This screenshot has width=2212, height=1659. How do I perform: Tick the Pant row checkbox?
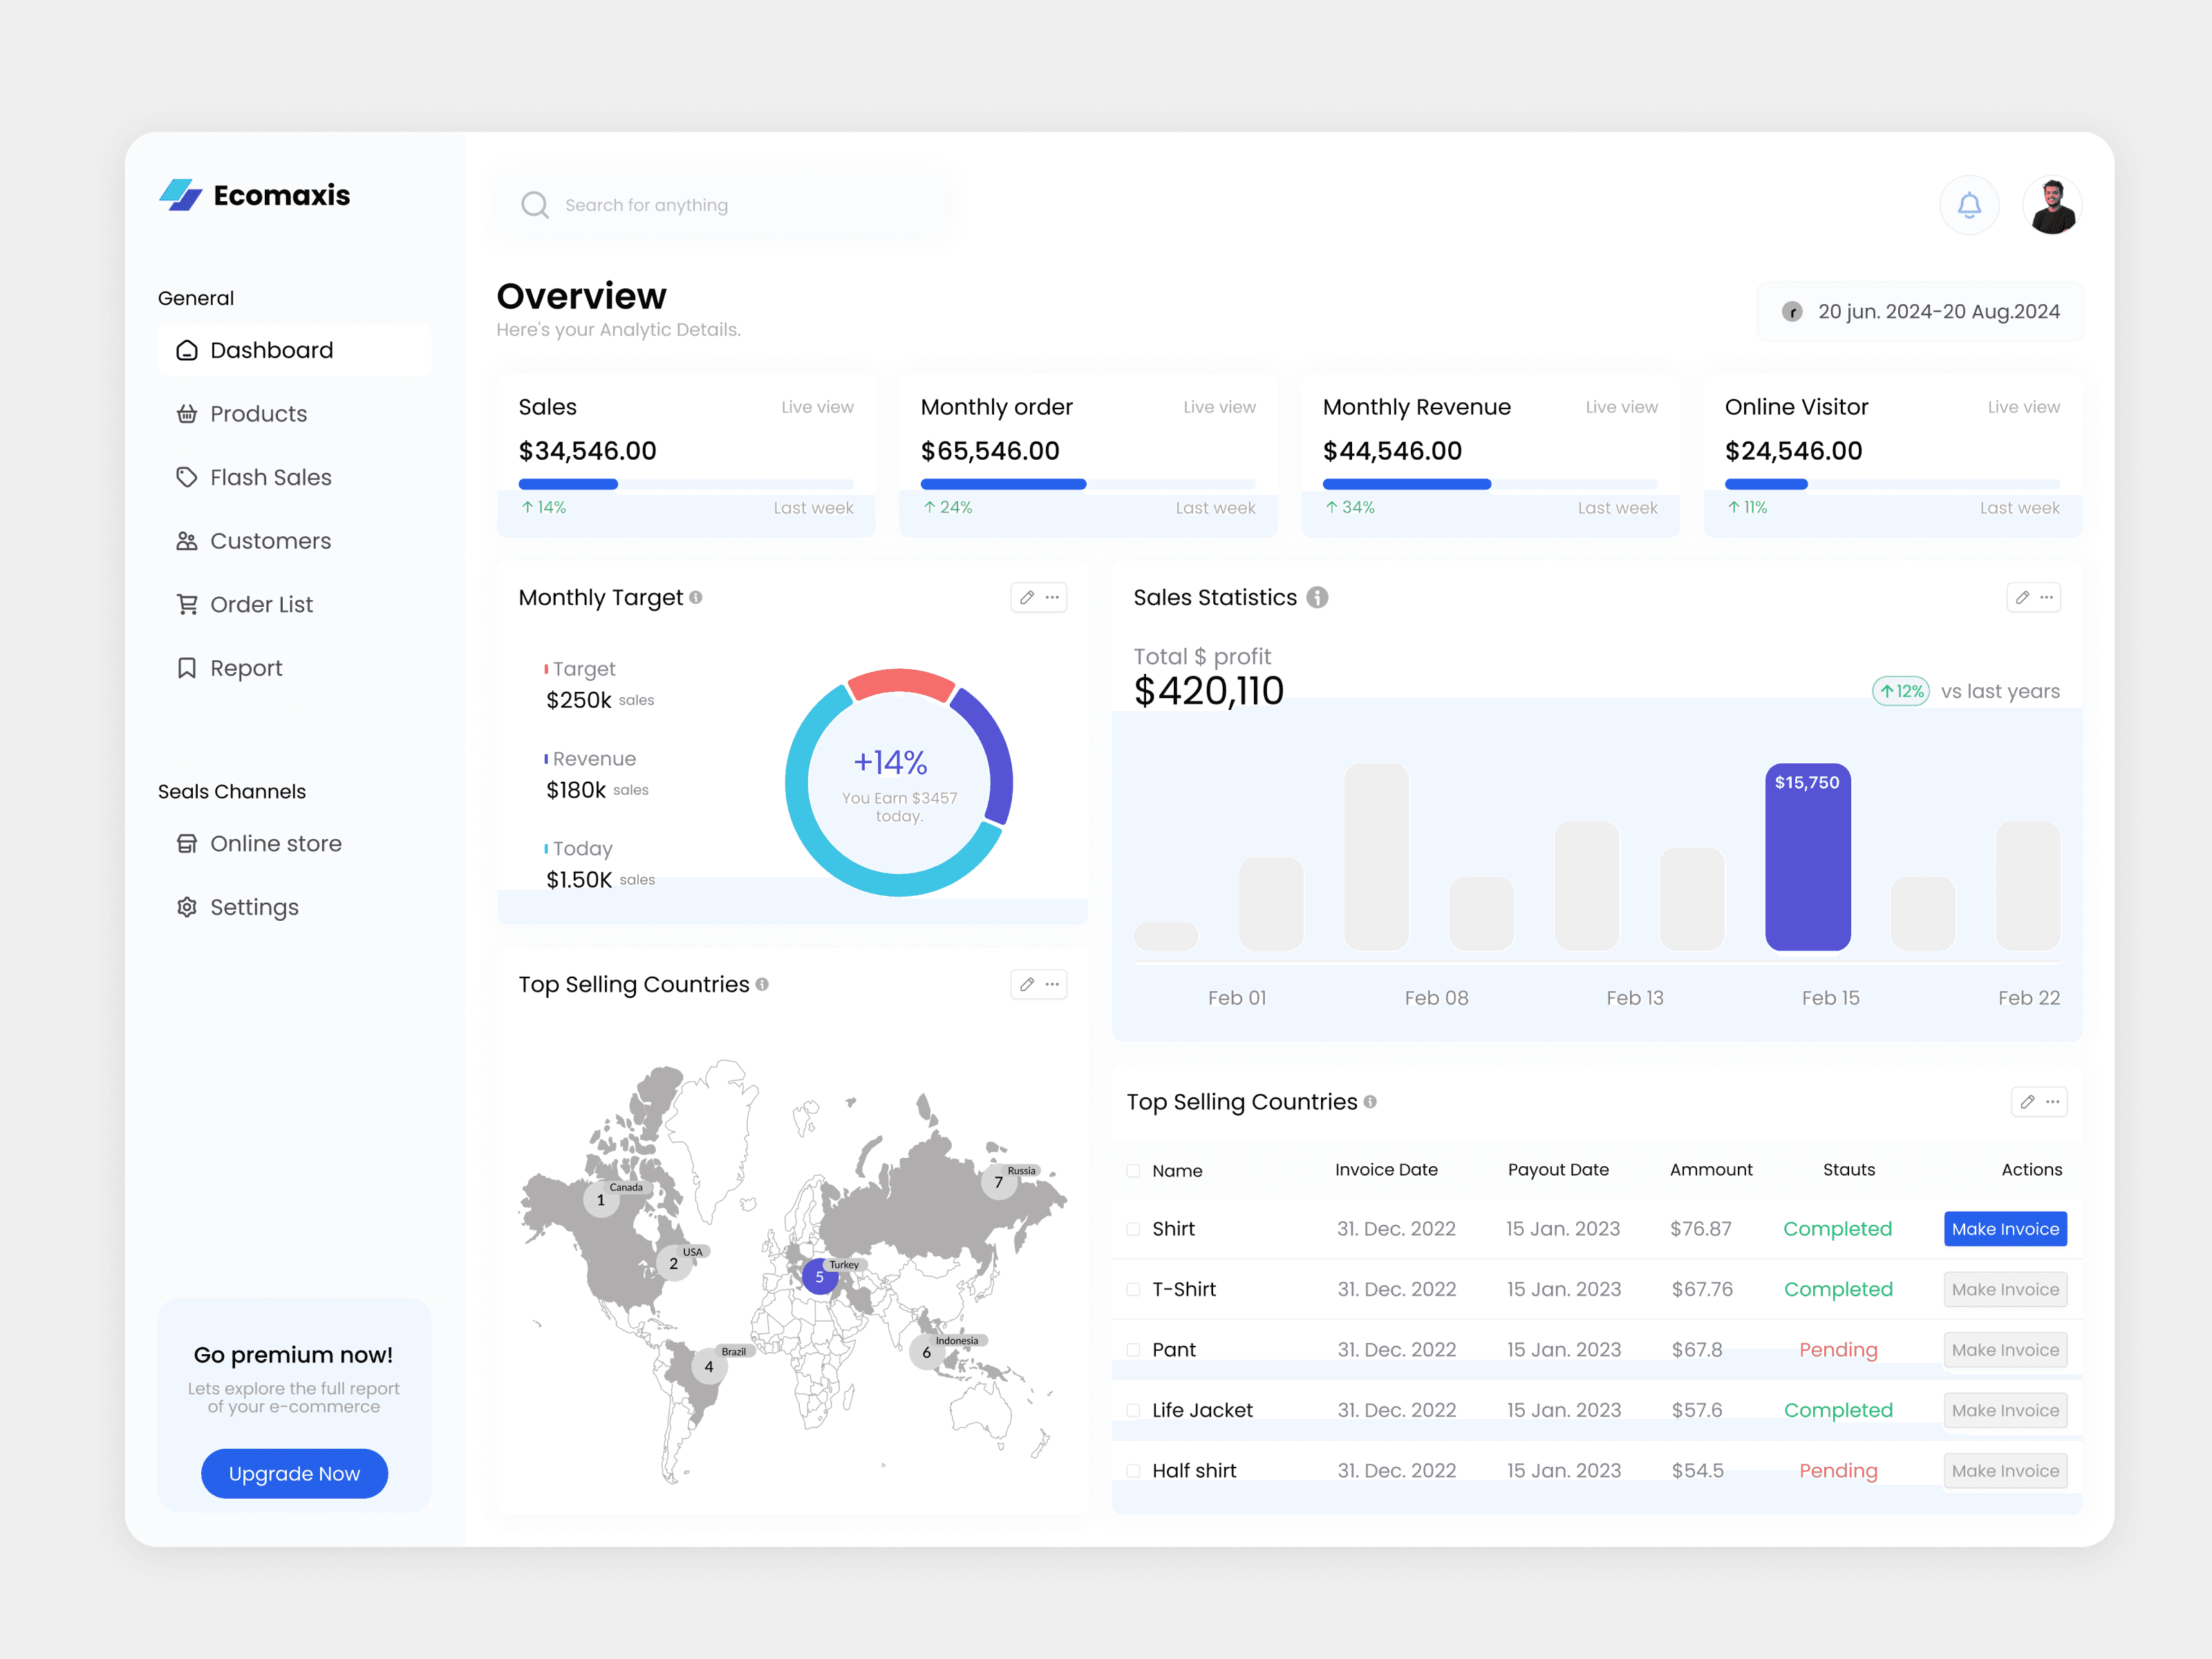[x=1133, y=1350]
